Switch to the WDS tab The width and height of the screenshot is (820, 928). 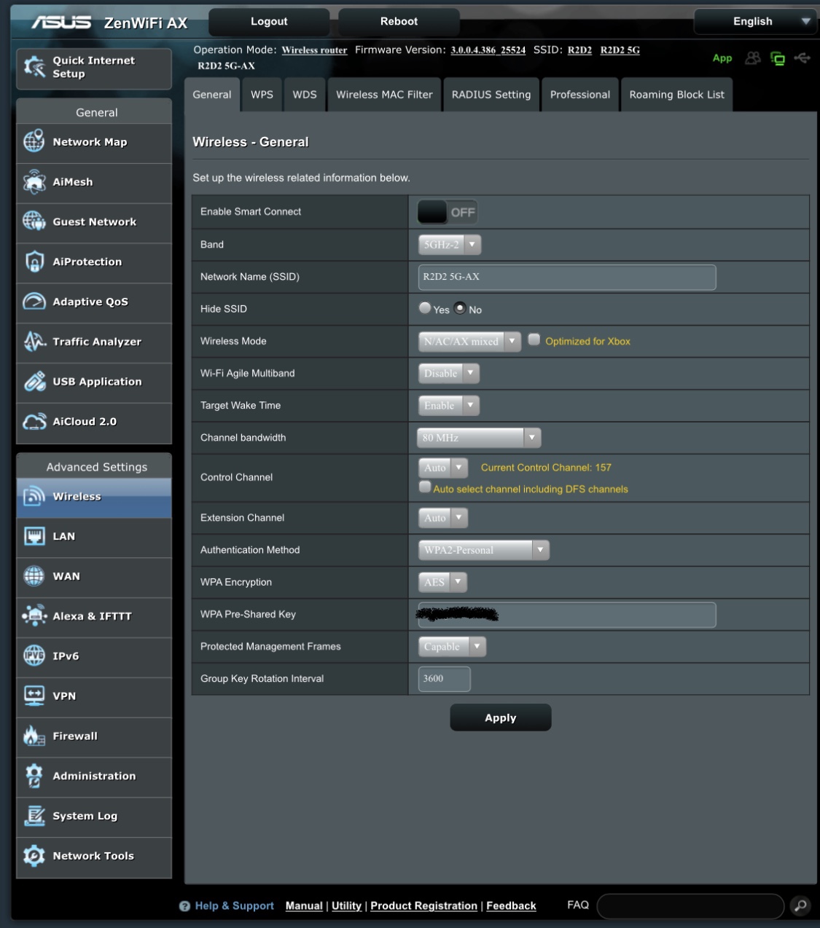pos(305,95)
